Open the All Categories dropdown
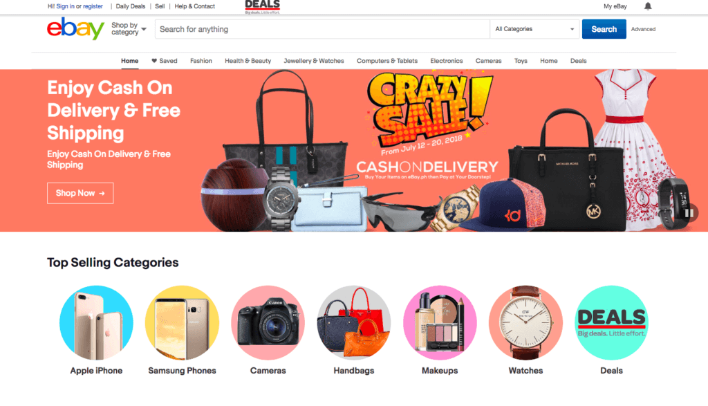This screenshot has width=708, height=406. coord(534,29)
